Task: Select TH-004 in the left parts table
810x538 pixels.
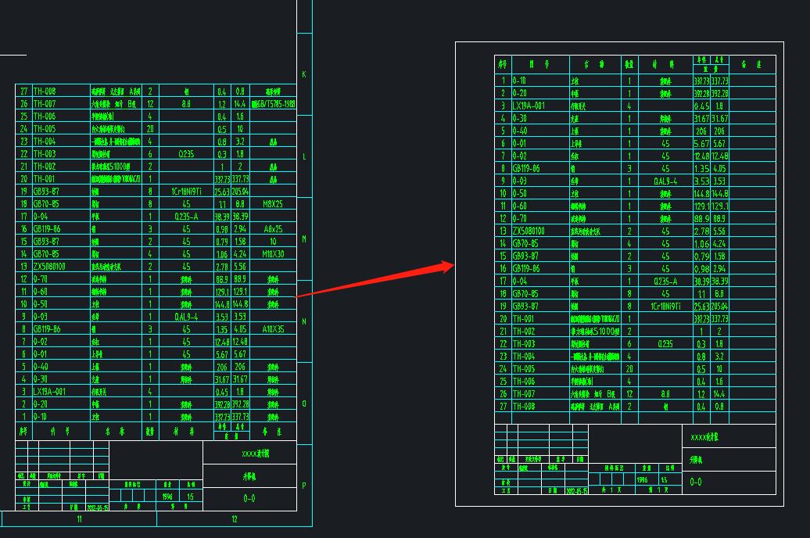Action: click(45, 142)
